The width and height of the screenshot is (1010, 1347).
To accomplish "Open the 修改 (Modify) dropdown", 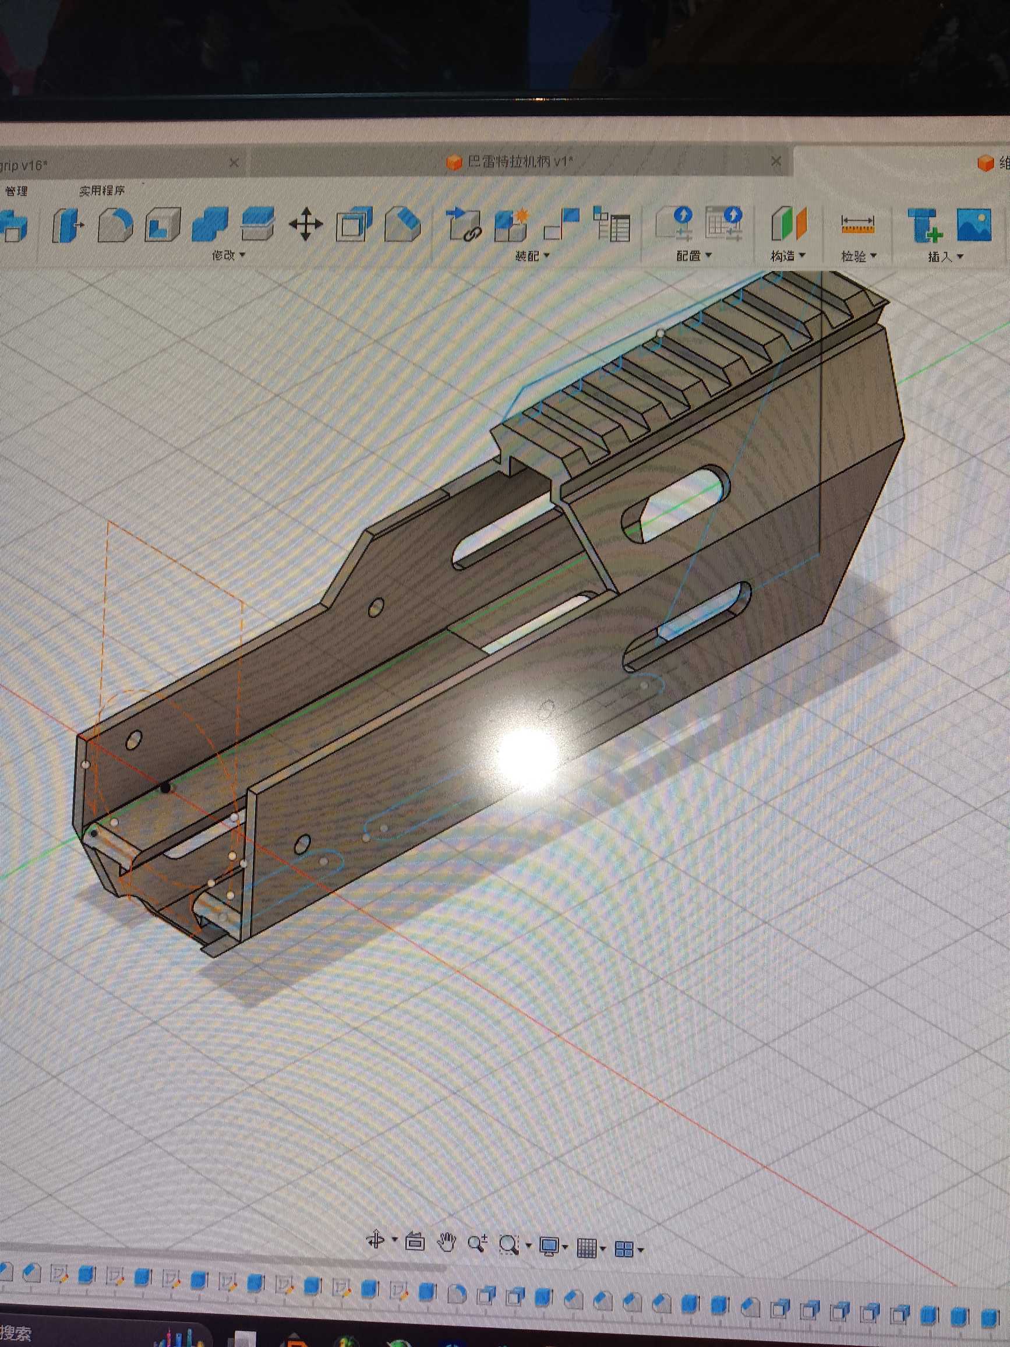I will 228,256.
